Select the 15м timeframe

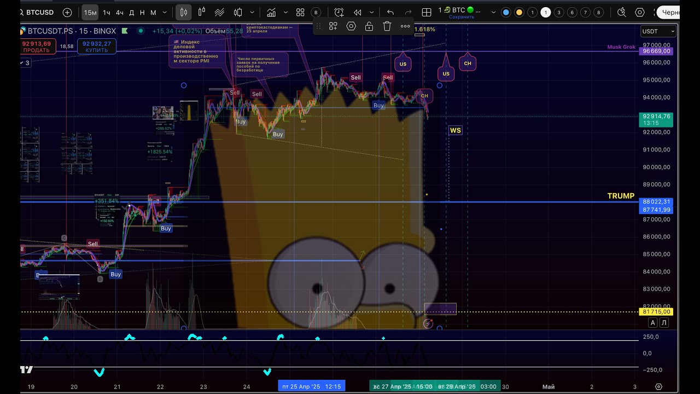[90, 12]
